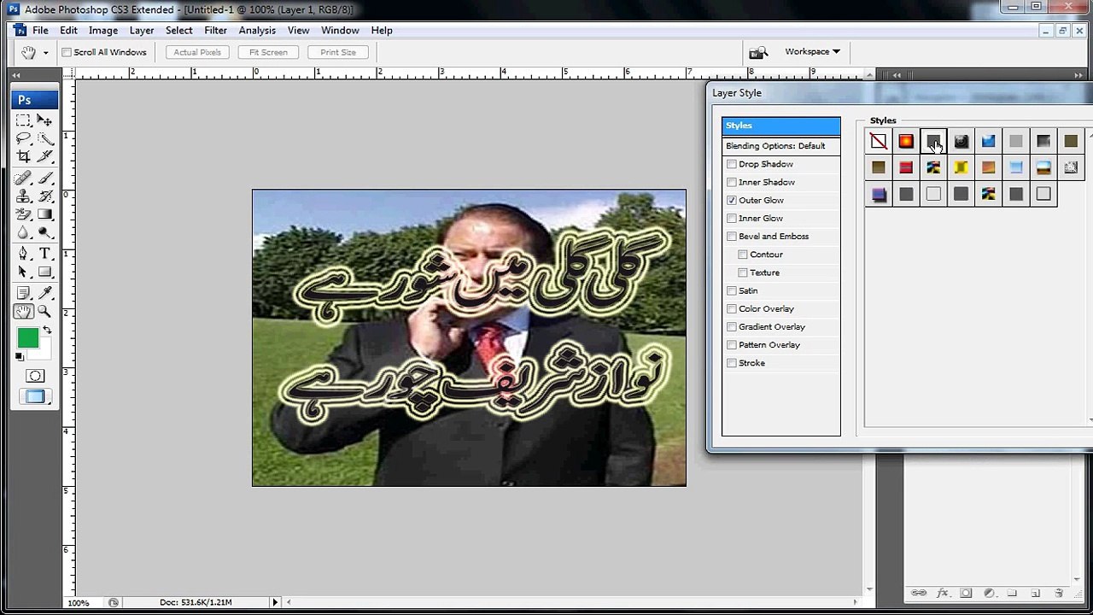Select the Pen tool

[x=23, y=254]
